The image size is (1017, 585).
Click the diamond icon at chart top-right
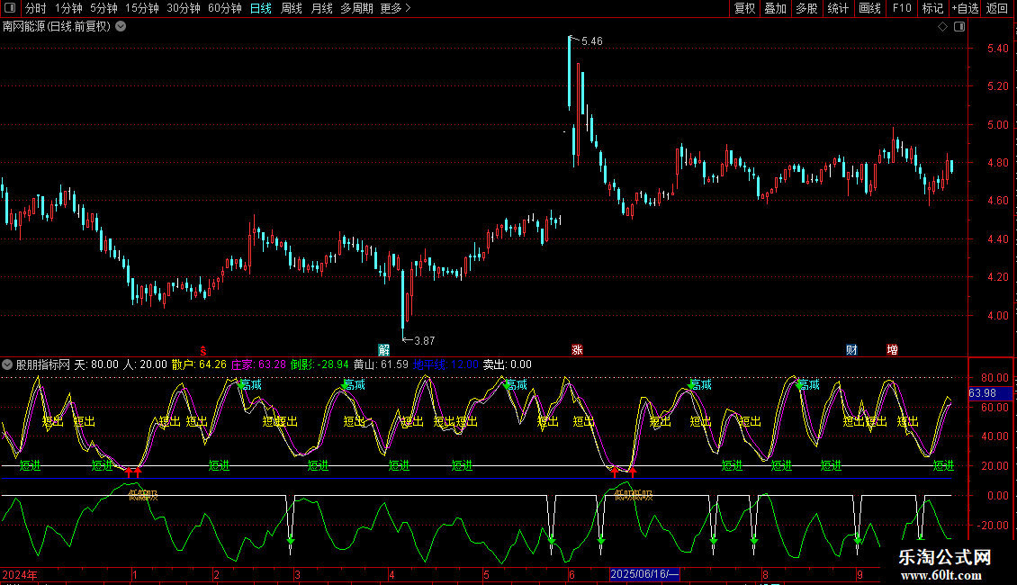pyautogui.click(x=942, y=26)
